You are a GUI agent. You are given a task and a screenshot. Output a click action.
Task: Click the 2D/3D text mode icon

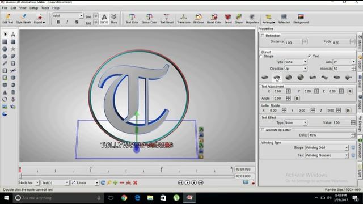click(x=104, y=19)
